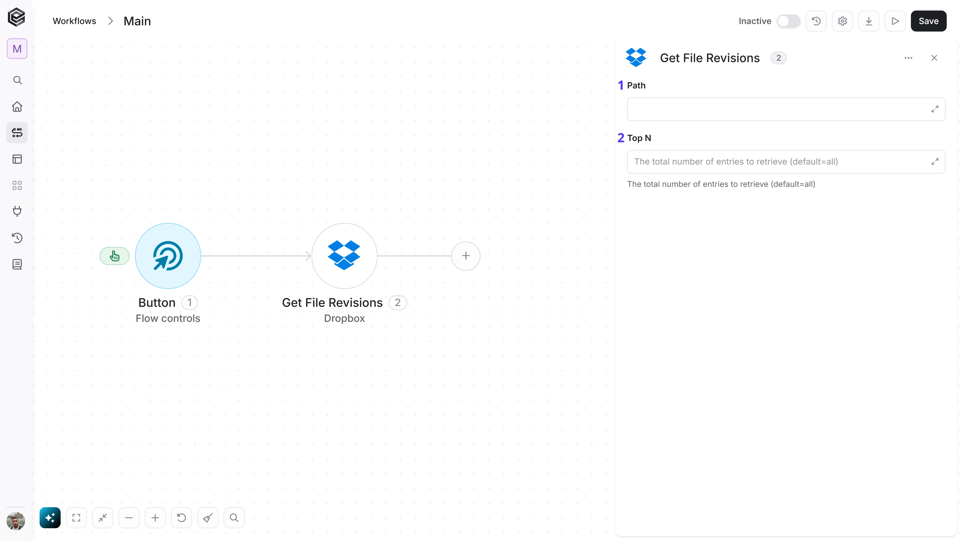
Task: Zoom in the canvas
Action: [155, 517]
